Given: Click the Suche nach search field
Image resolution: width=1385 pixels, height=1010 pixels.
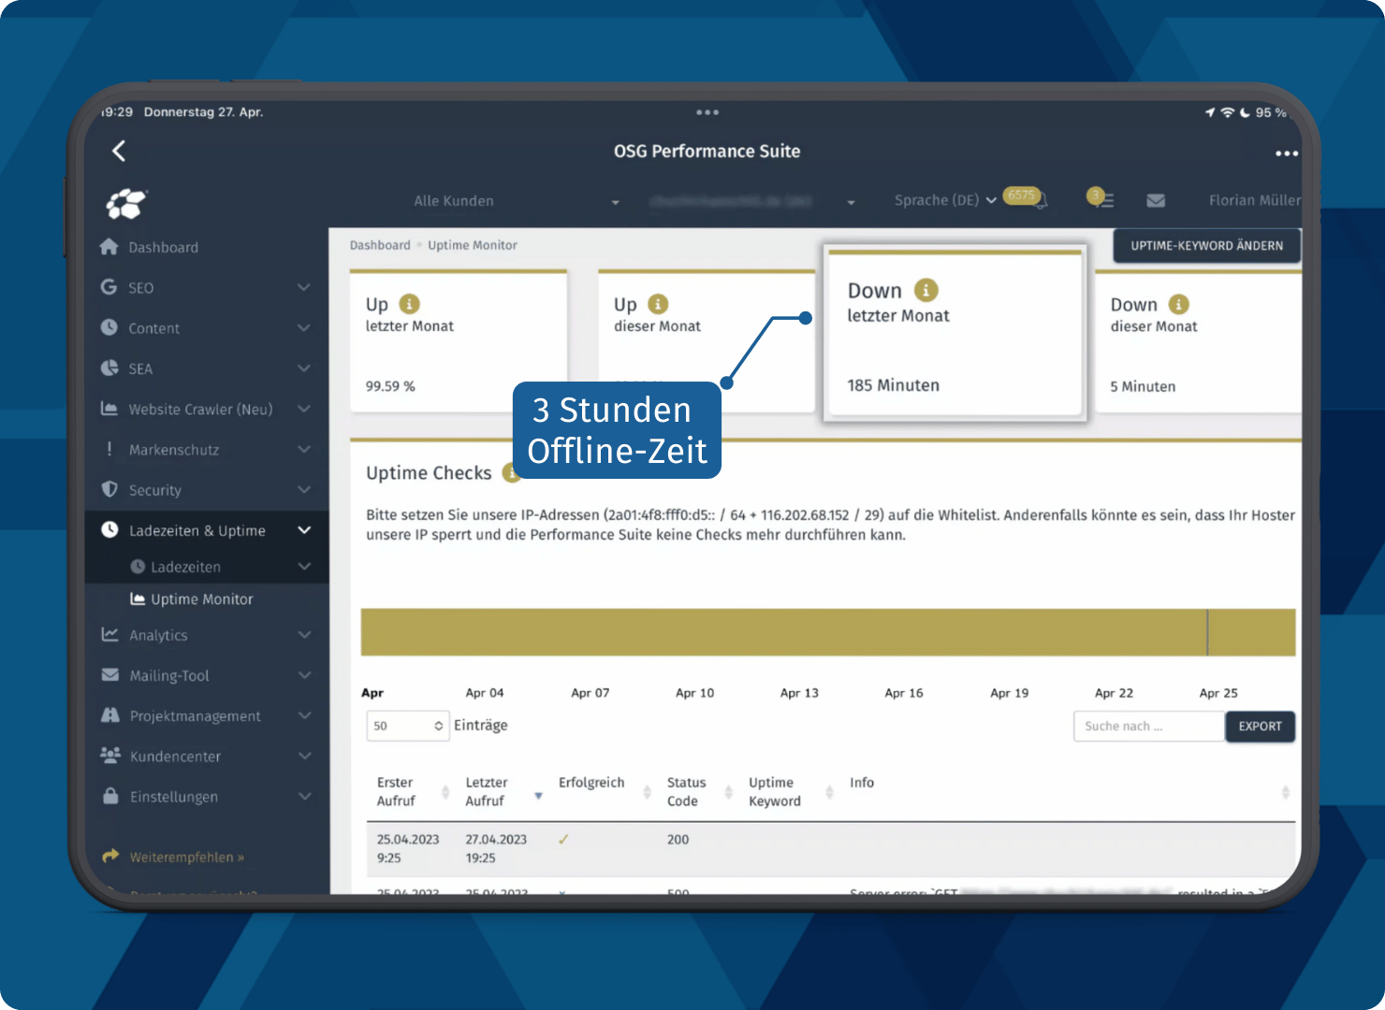Looking at the screenshot, I should click(1149, 726).
